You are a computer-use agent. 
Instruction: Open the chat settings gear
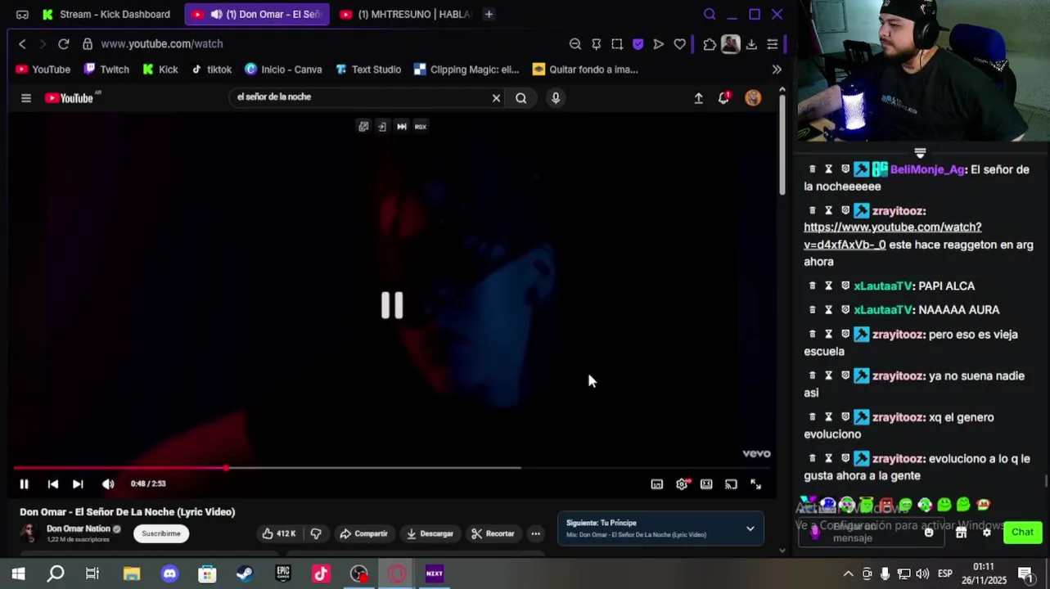click(x=987, y=533)
